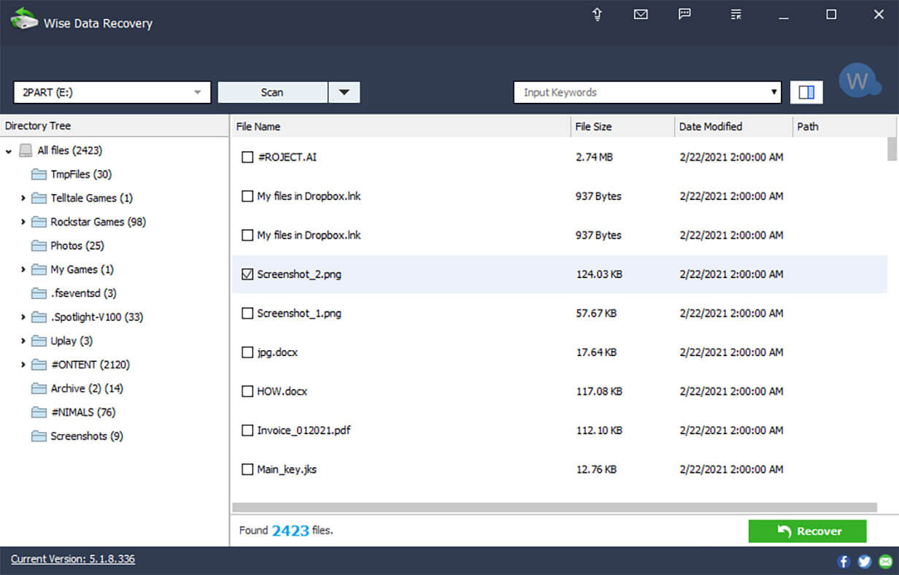Sort by the File Size column header
Viewport: 899px width, 575px height.
click(x=623, y=126)
